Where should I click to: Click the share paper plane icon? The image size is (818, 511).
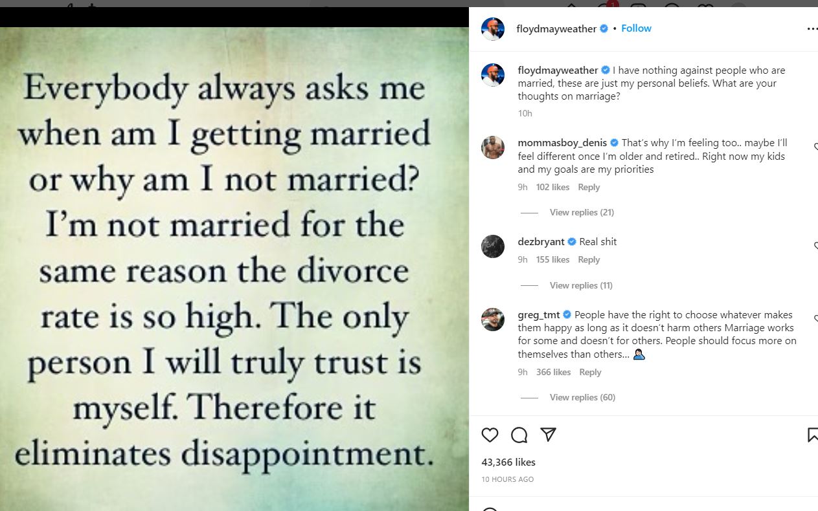[548, 435]
